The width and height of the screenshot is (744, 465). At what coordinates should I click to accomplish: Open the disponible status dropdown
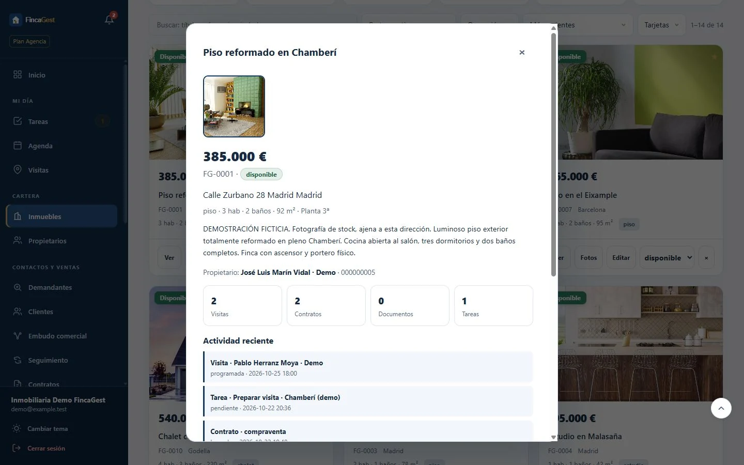point(668,258)
